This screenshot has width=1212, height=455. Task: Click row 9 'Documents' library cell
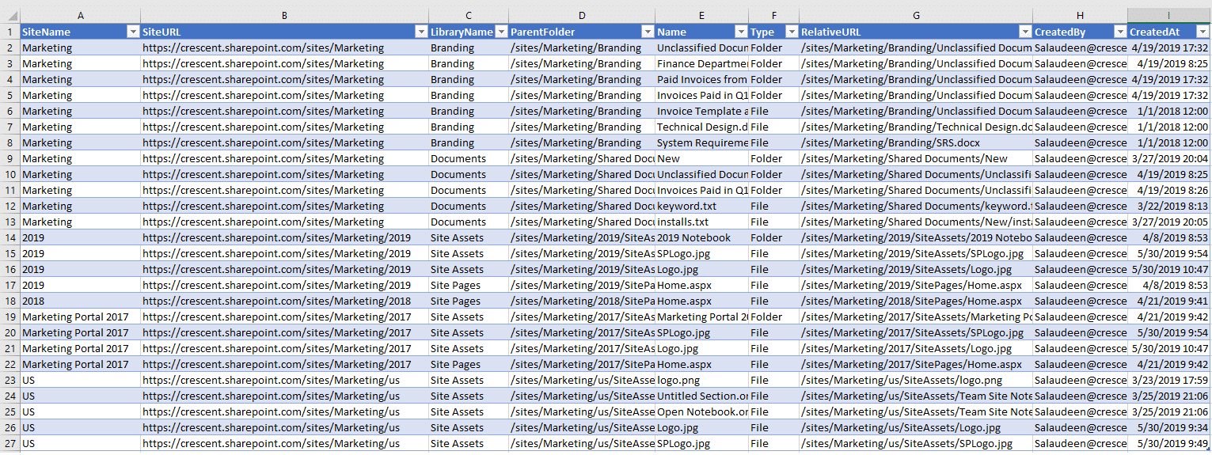click(x=469, y=158)
